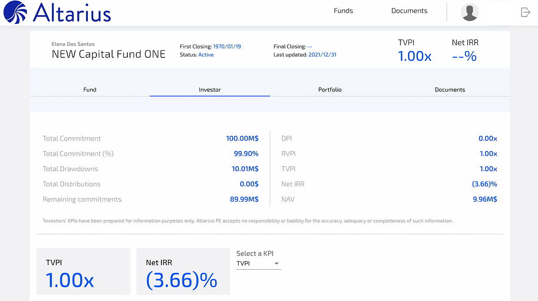Screen dimensions: 538x301
Task: Click the Net IRR (3.66)% card
Action: [x=183, y=271]
